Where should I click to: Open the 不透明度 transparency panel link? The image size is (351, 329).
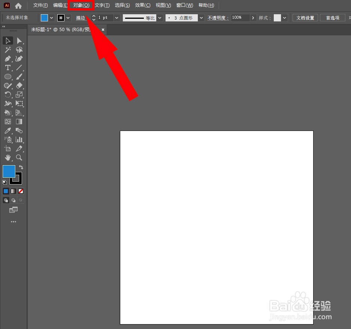(x=218, y=18)
